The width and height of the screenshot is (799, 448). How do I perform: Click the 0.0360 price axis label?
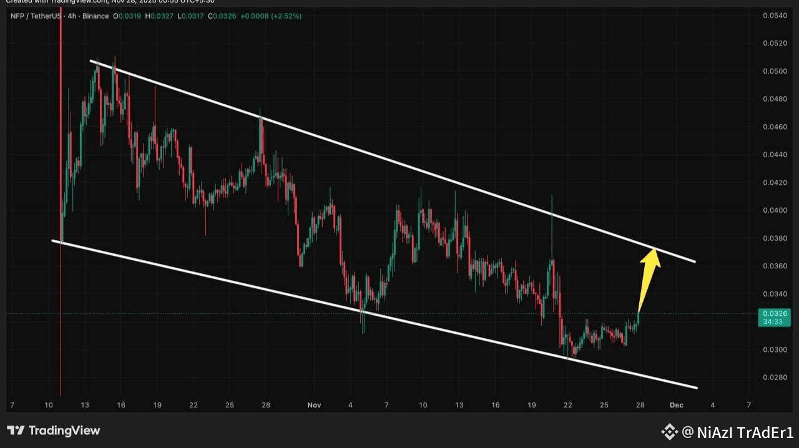tap(775, 266)
